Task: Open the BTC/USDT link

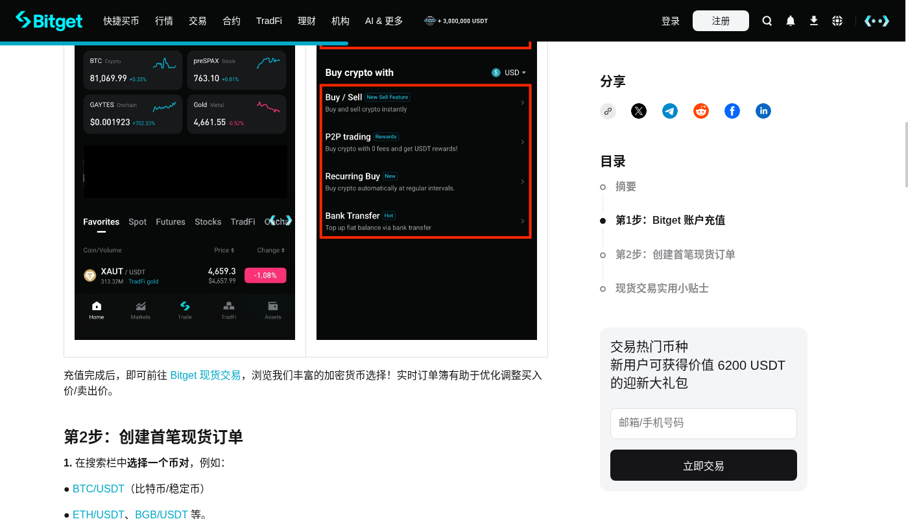Action: coord(99,489)
